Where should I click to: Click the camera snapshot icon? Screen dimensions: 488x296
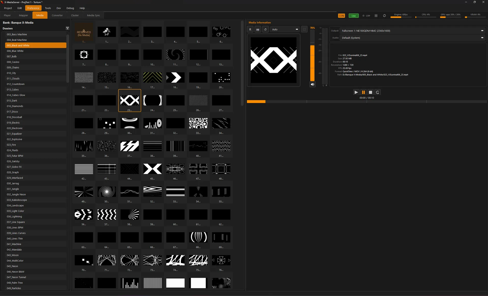tap(258, 29)
